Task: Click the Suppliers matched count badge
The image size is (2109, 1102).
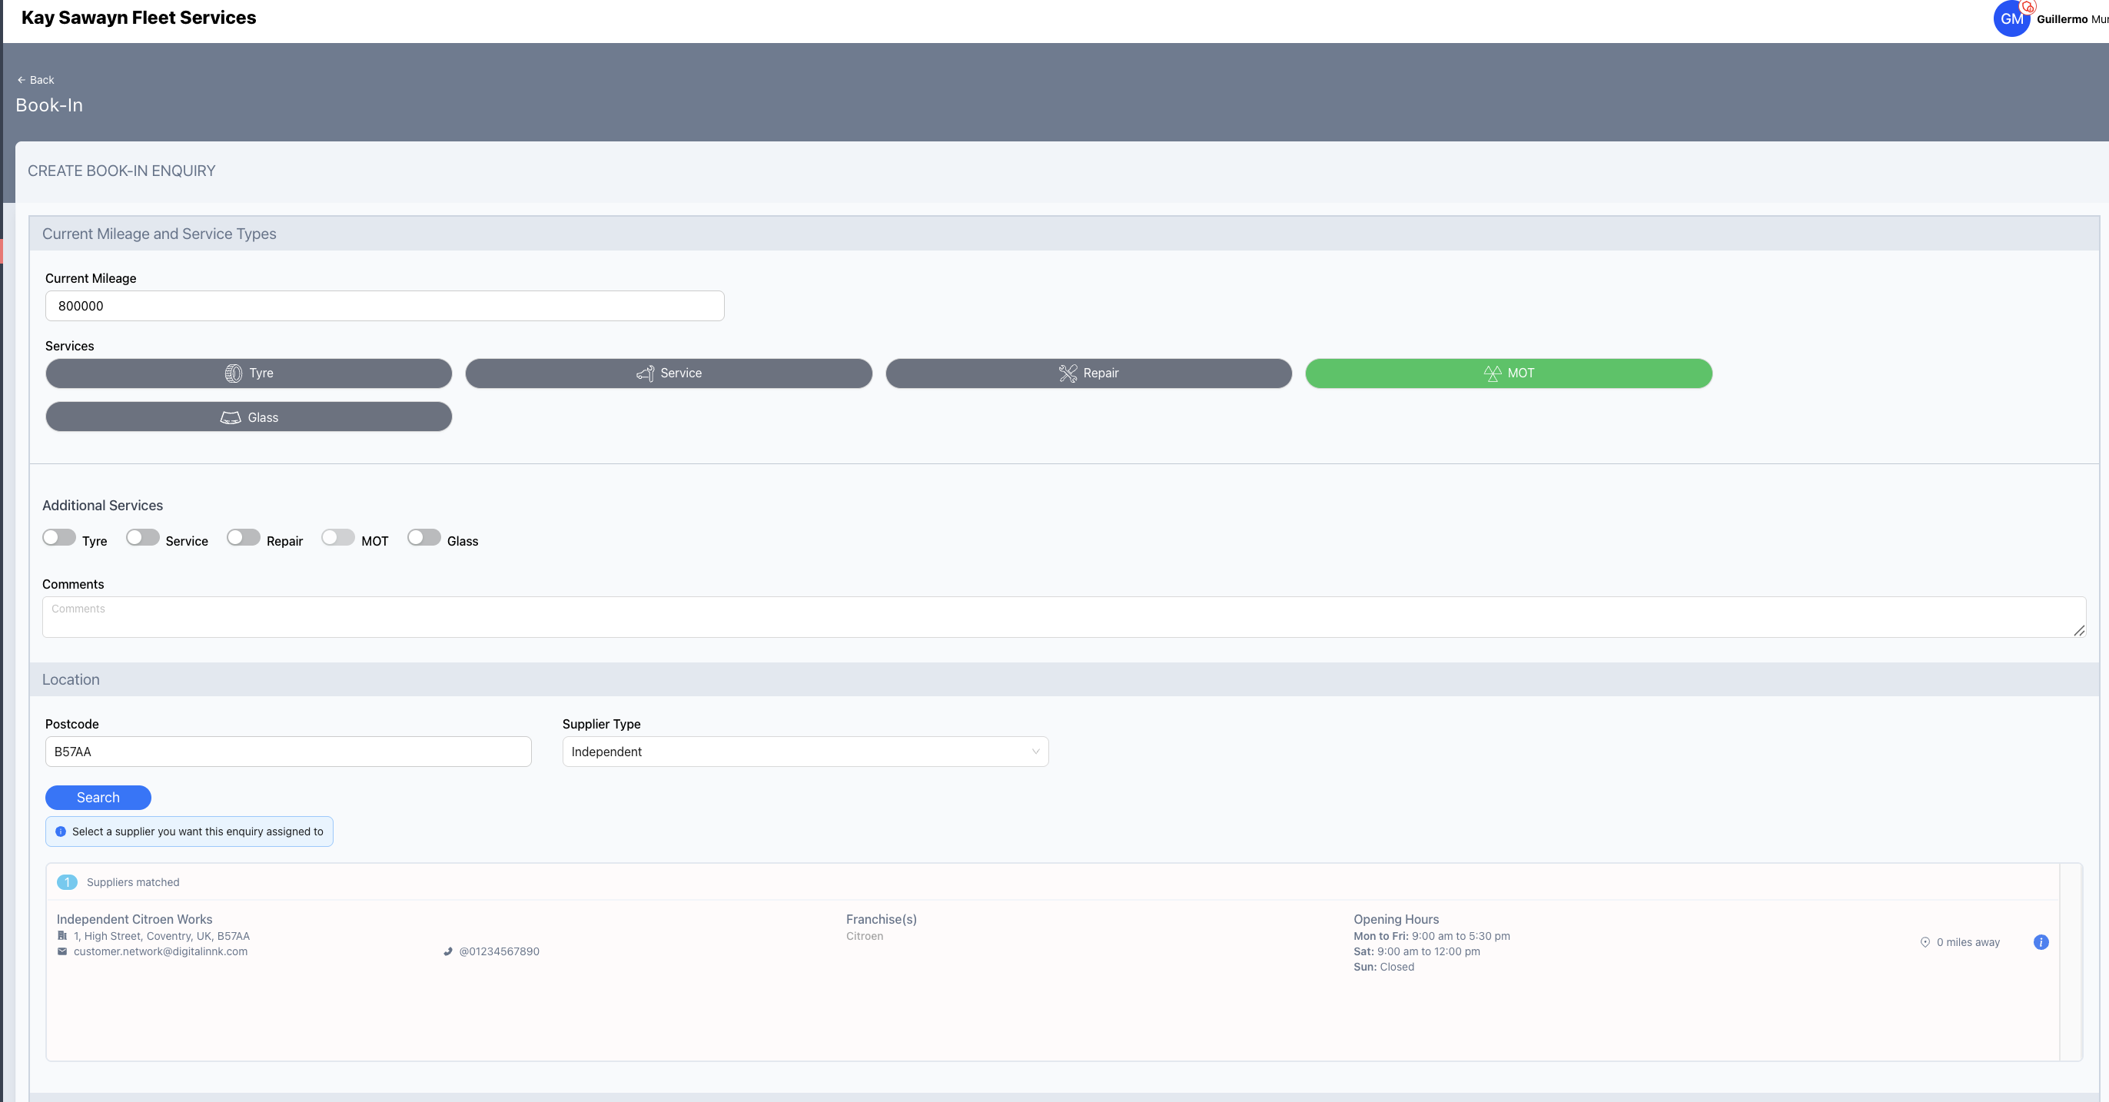Action: pyautogui.click(x=67, y=882)
